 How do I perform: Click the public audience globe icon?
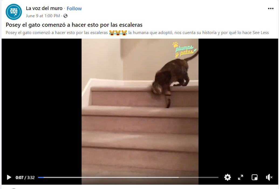tap(66, 16)
